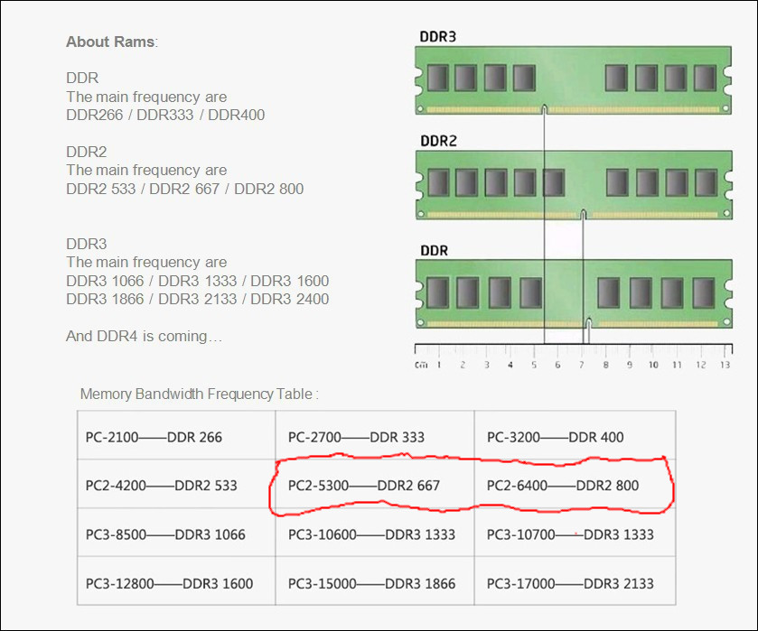Click the DDR3 memory module image
758x631 pixels.
[x=574, y=80]
